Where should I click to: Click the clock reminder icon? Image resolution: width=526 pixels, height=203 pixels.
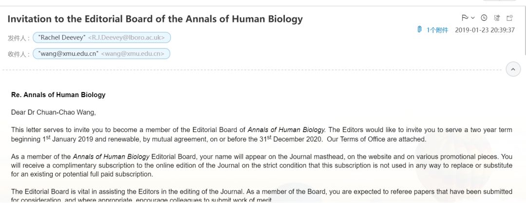[484, 18]
